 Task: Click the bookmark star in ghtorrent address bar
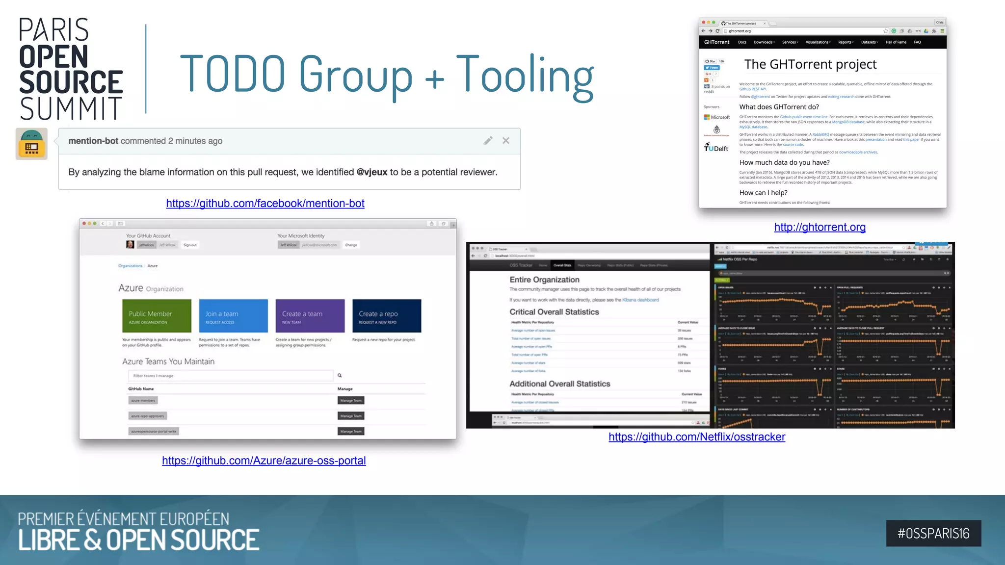(x=886, y=31)
